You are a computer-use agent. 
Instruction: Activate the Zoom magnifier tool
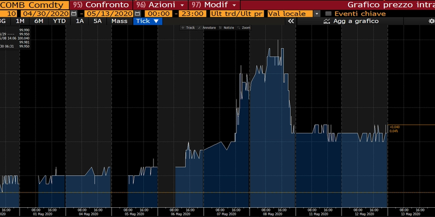[x=244, y=28]
